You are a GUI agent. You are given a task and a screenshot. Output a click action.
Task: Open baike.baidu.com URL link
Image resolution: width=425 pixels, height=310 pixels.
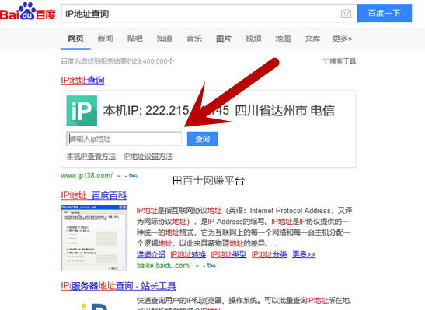tap(164, 266)
